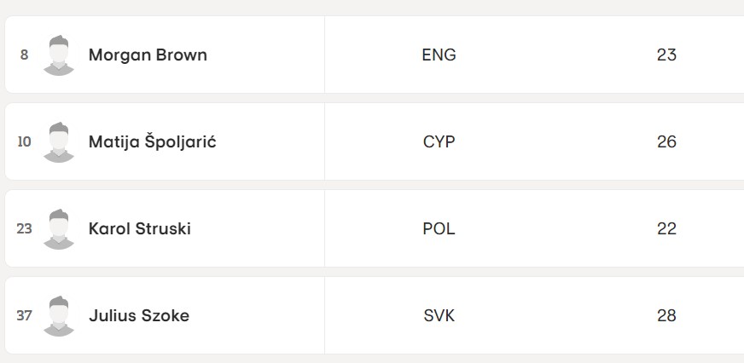
Task: Click age value 26 for Matija Špoljarić
Action: (666, 141)
